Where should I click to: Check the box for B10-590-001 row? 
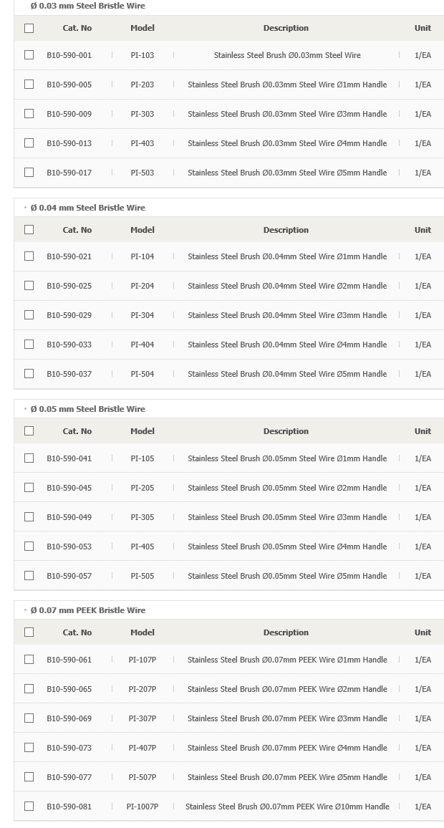pyautogui.click(x=29, y=55)
